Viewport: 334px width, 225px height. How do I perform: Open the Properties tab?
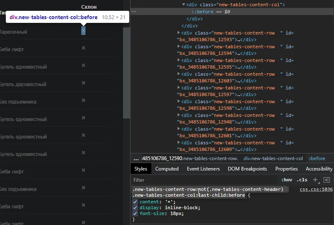286,169
